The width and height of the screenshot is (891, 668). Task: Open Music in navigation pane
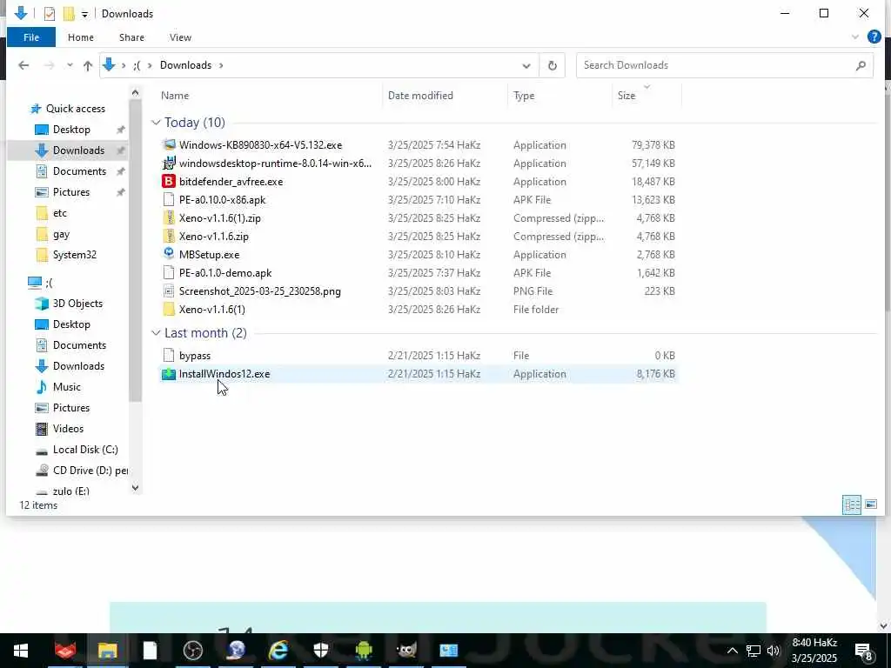(x=66, y=387)
